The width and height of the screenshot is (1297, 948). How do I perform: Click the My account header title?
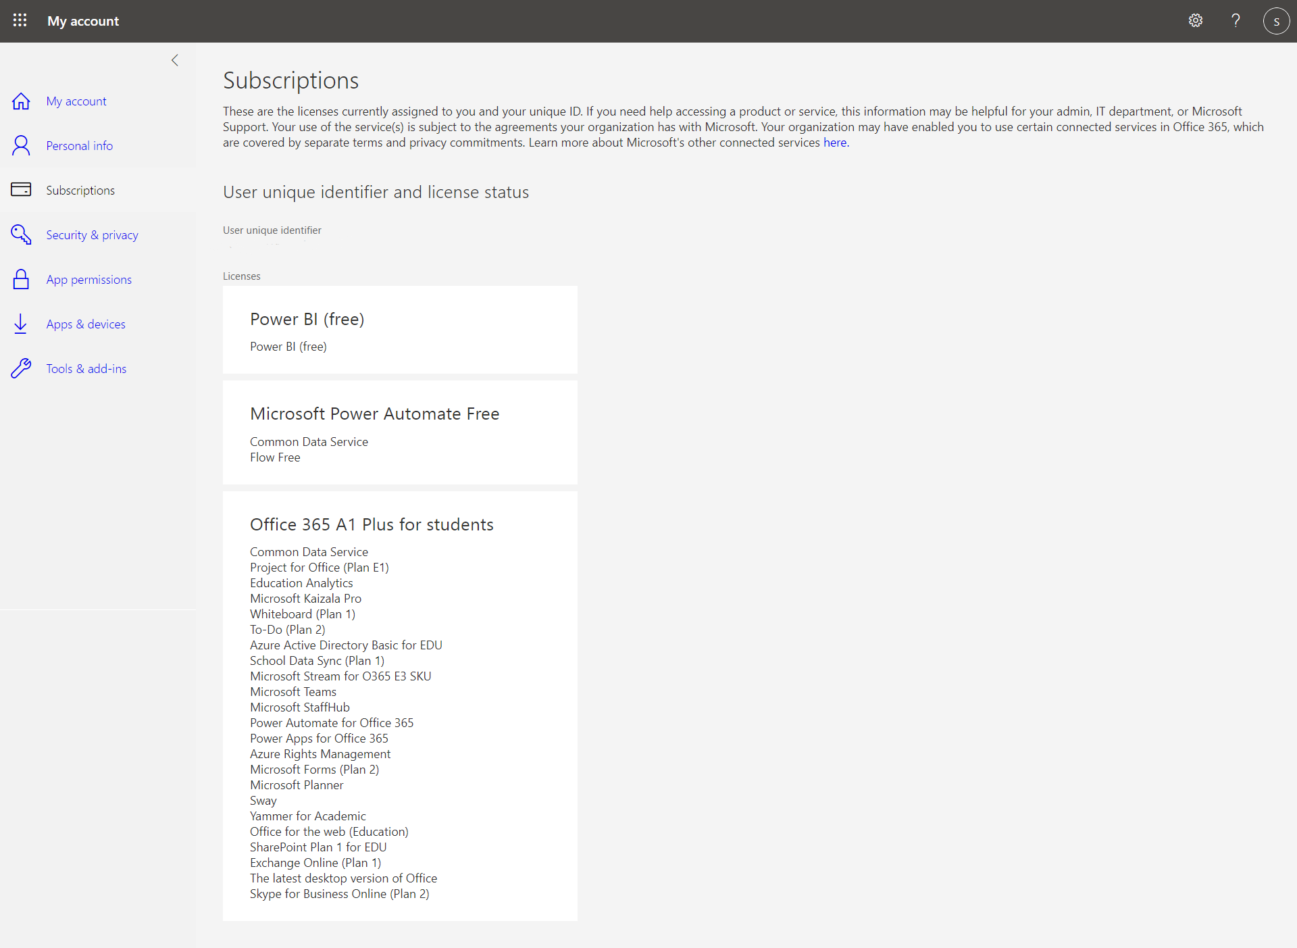83,21
